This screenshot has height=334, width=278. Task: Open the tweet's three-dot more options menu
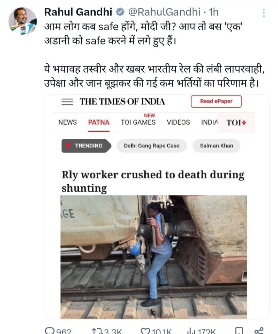(x=264, y=13)
